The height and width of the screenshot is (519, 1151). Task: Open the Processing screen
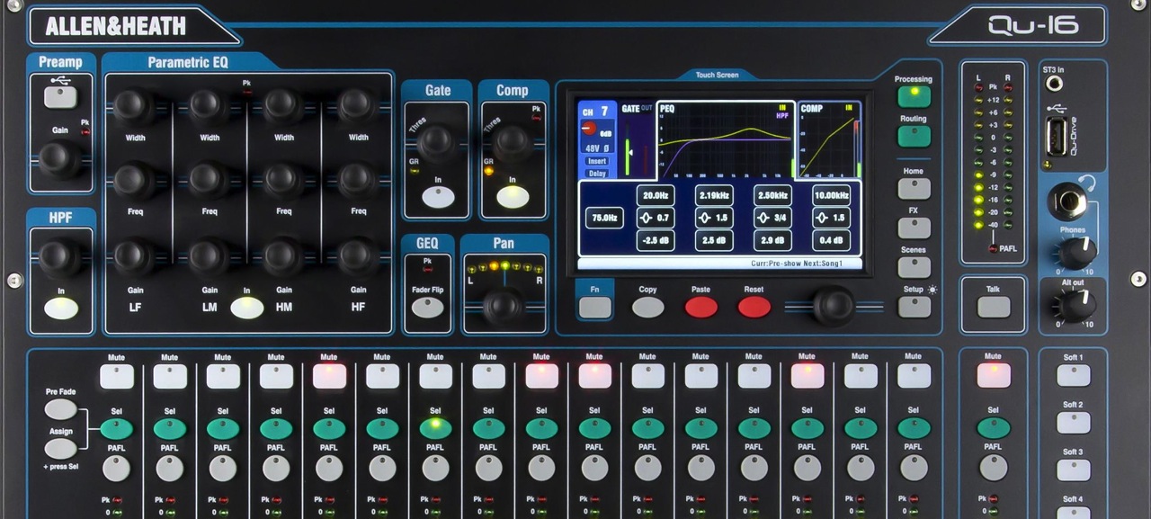pos(914,96)
